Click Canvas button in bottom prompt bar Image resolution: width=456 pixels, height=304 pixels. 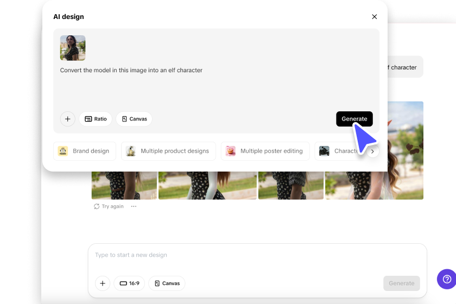[x=167, y=283]
